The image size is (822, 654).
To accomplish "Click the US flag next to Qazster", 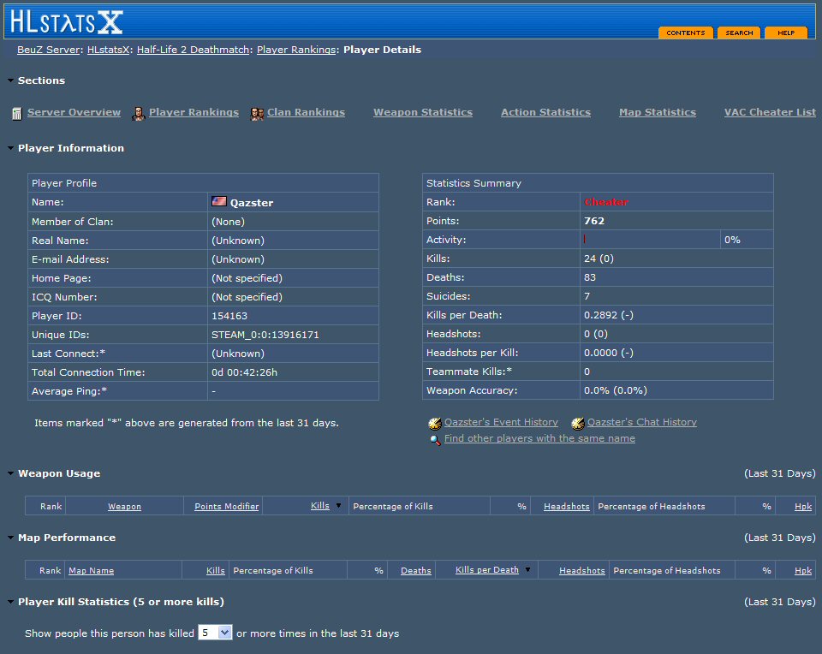I will [x=219, y=201].
